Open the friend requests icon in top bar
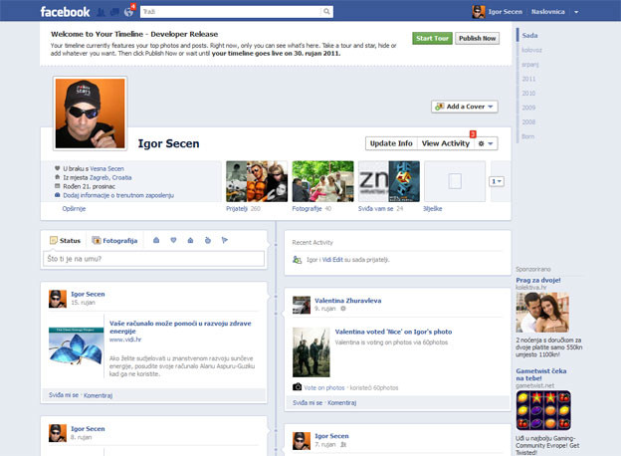This screenshot has width=621, height=456. [x=101, y=12]
